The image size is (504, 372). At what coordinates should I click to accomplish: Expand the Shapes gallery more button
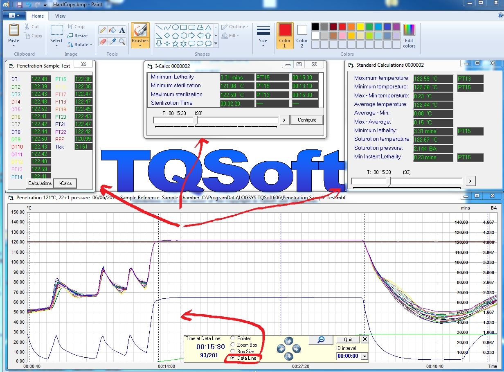[216, 44]
